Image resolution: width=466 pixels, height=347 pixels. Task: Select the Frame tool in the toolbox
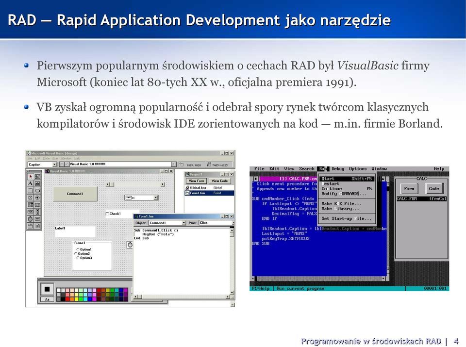[30, 190]
